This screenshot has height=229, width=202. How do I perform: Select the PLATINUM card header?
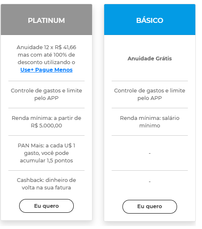pyautogui.click(x=46, y=20)
